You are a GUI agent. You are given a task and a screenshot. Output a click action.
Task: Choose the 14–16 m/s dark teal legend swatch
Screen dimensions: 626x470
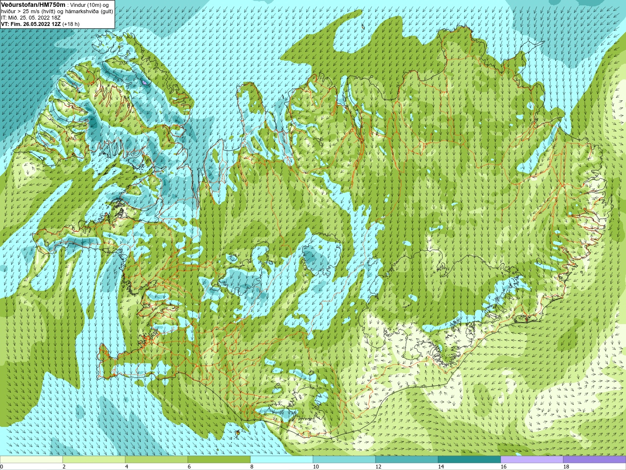[469, 460]
